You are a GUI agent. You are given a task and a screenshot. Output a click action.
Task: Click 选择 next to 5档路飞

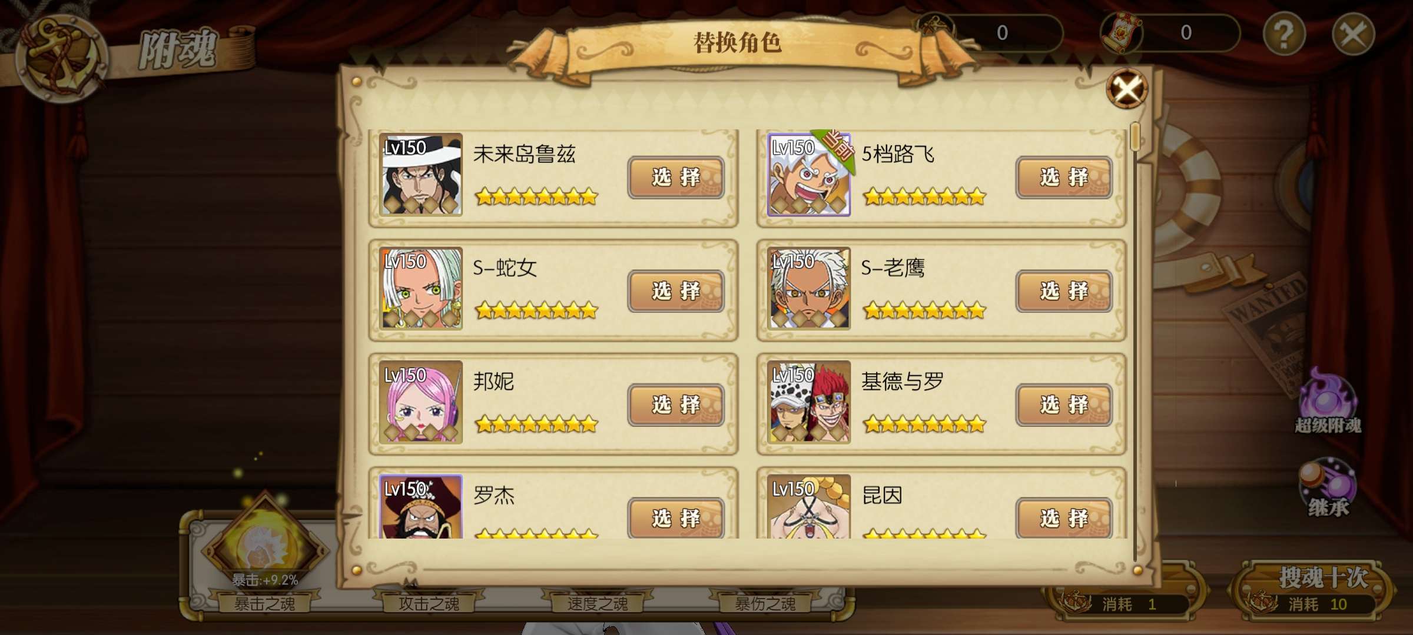tap(1064, 177)
